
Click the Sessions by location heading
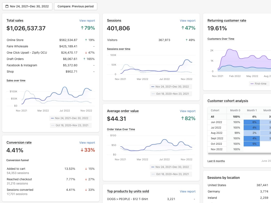coord(224,178)
